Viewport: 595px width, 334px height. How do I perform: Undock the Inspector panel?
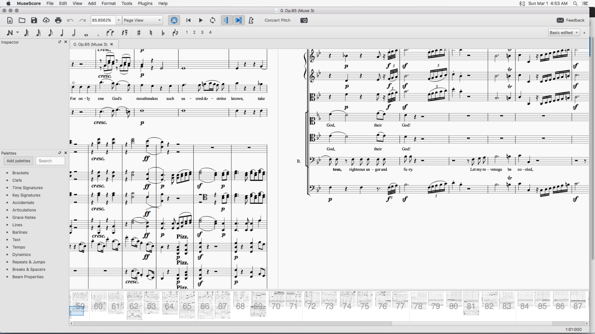pyautogui.click(x=59, y=42)
